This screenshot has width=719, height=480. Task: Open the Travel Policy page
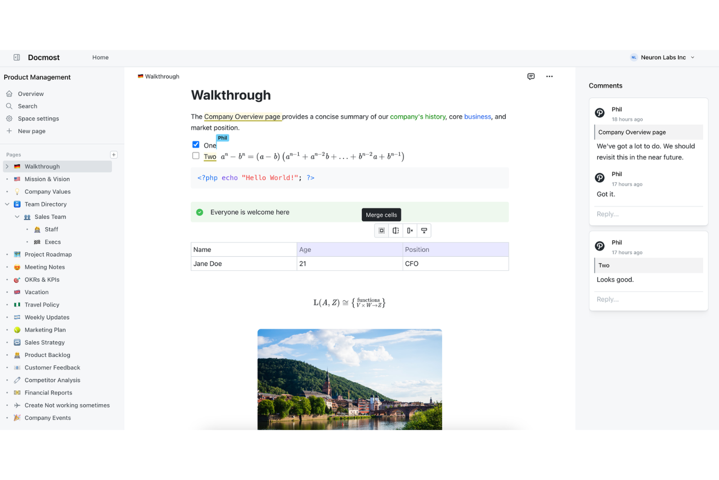click(42, 305)
